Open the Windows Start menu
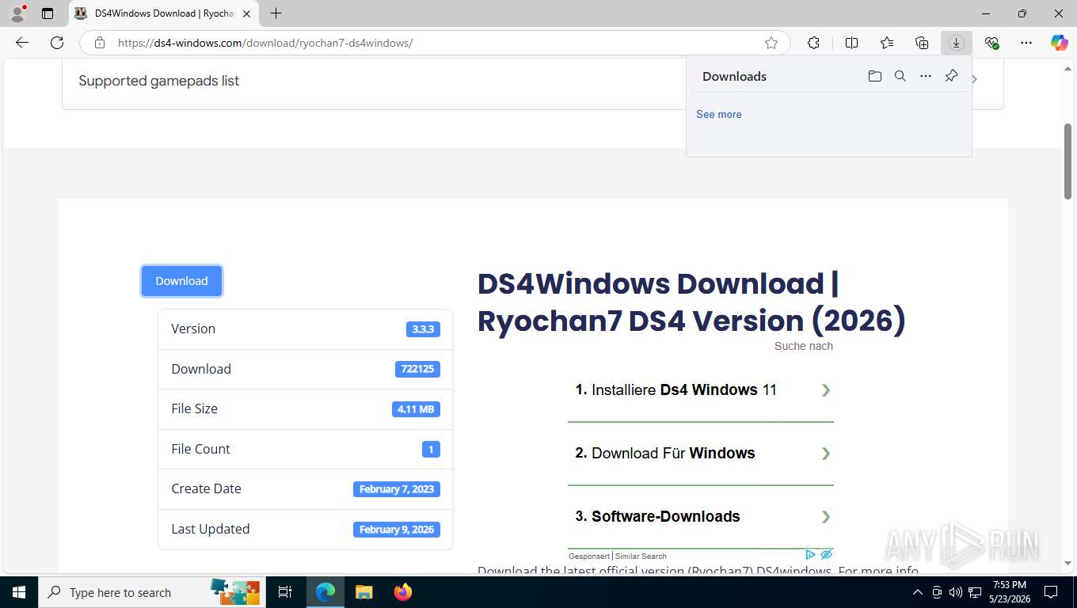 pyautogui.click(x=18, y=592)
